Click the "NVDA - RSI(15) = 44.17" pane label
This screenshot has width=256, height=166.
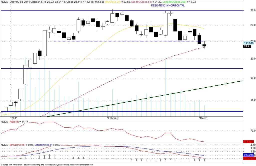coord(14,122)
